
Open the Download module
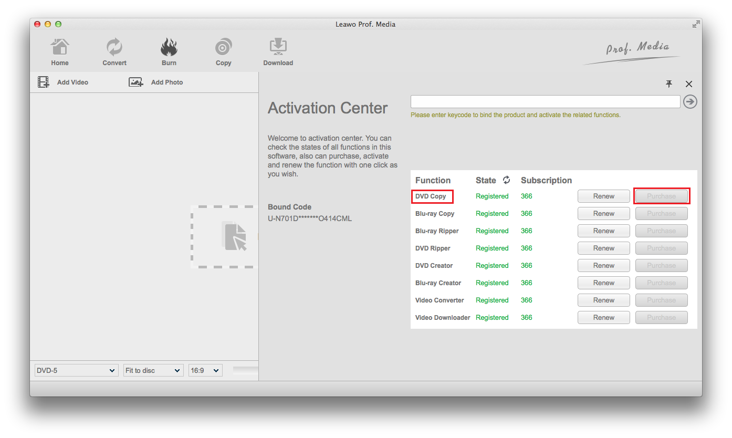pyautogui.click(x=278, y=48)
